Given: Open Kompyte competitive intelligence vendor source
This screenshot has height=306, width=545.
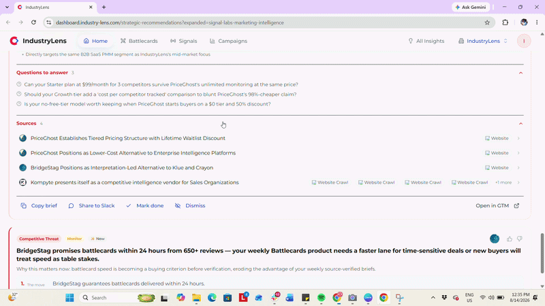Looking at the screenshot, I should pyautogui.click(x=134, y=182).
